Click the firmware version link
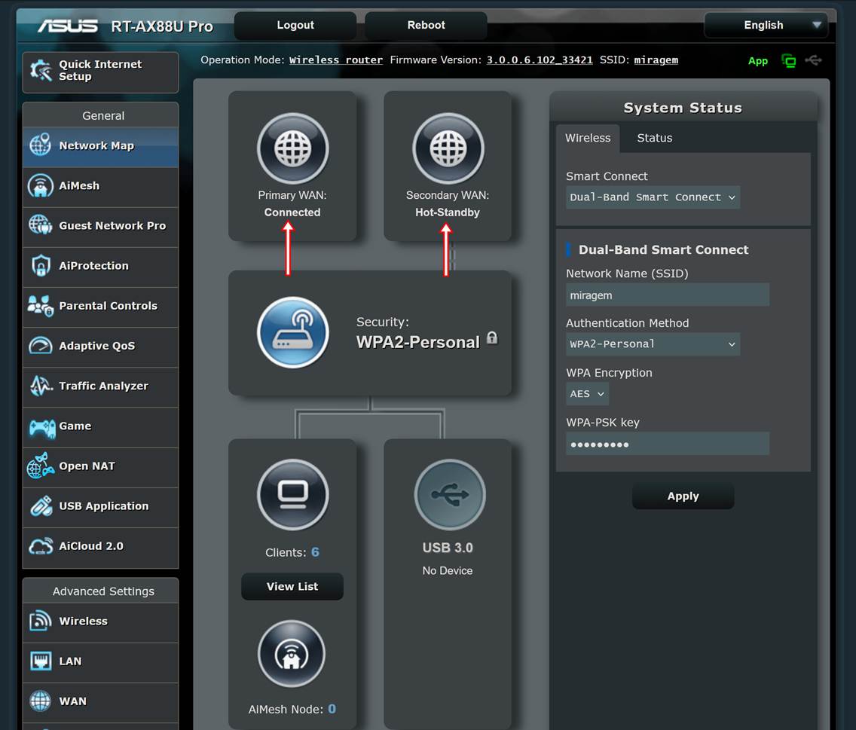 coord(539,60)
